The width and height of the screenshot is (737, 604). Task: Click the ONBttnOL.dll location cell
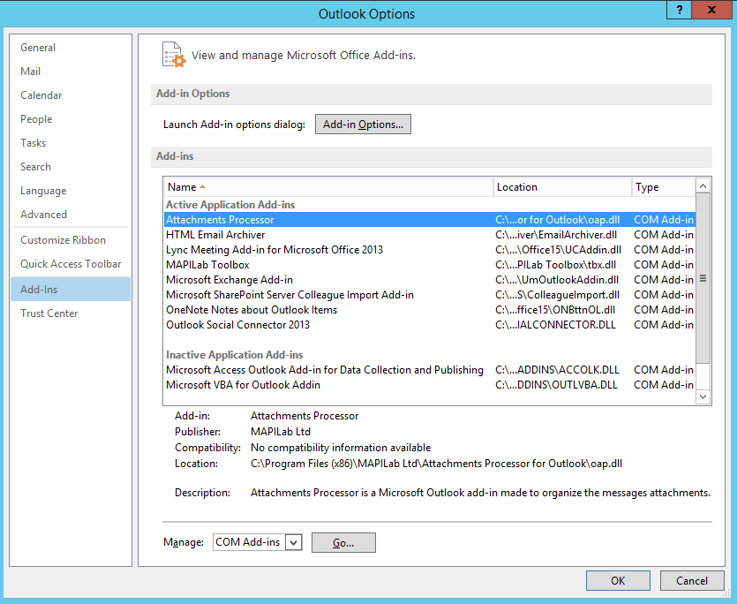point(555,310)
